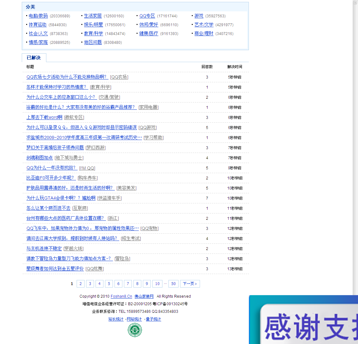This screenshot has height=344, width=358.
Task: Switch to the 已解决 tab
Action: (x=34, y=58)
